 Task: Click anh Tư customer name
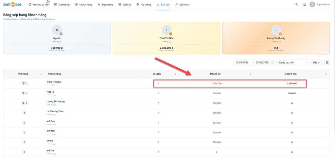tap(50, 150)
